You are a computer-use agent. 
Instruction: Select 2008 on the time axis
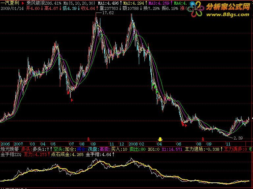click(133, 144)
